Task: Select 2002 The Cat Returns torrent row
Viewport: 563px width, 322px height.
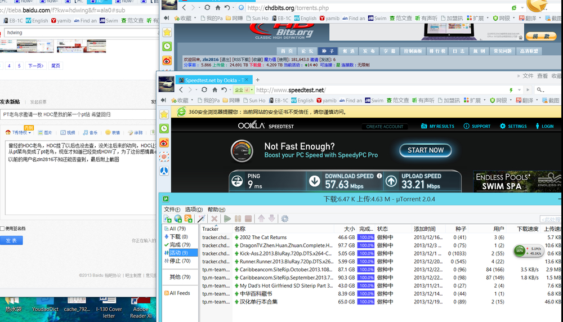Action: (x=381, y=238)
